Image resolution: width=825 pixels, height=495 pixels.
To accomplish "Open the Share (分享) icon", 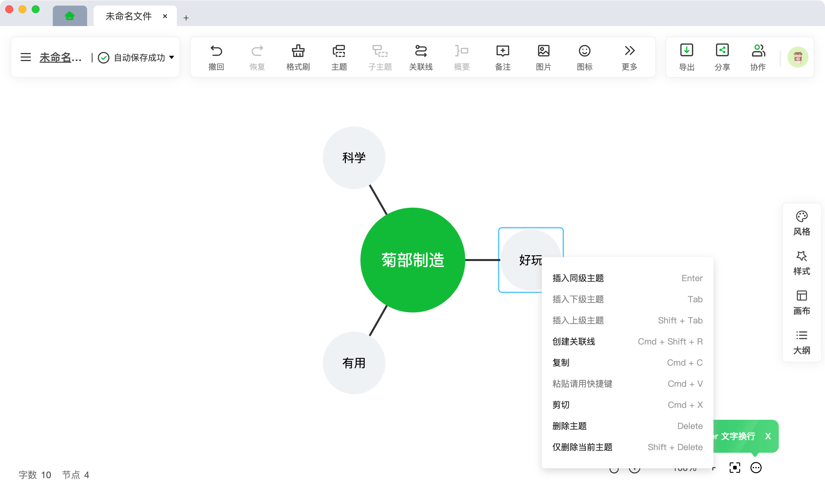I will click(722, 50).
